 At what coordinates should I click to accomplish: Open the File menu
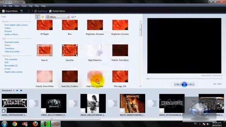coord(5,6)
